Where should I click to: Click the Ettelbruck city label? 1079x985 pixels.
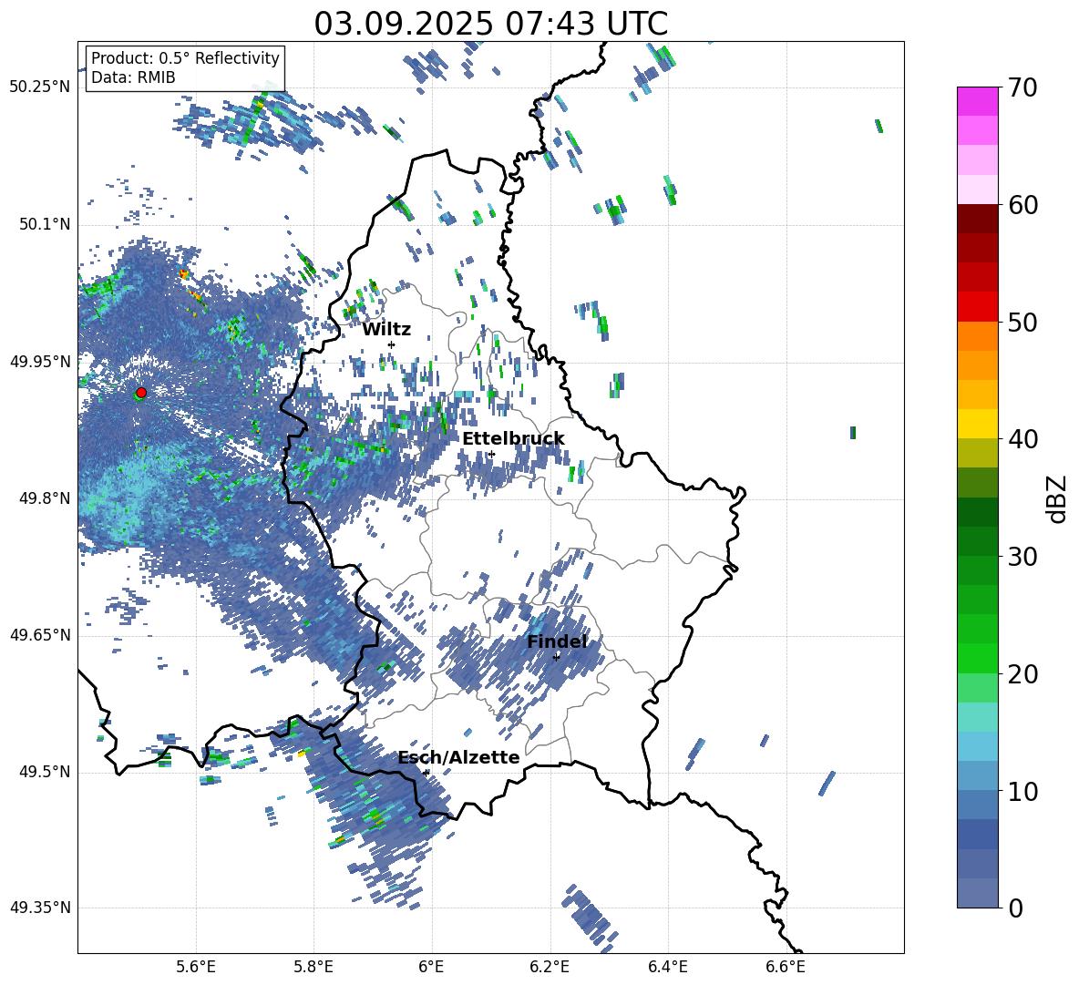[x=513, y=439]
